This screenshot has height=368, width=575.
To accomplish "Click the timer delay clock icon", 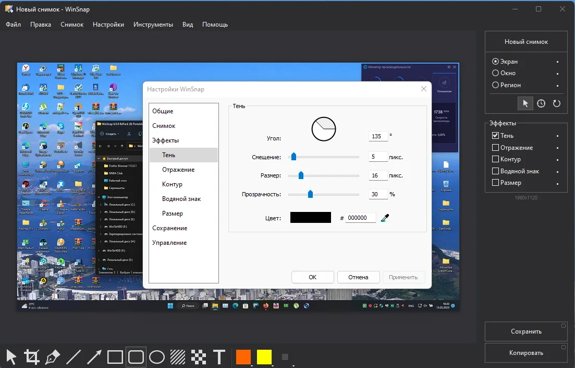I will click(541, 103).
